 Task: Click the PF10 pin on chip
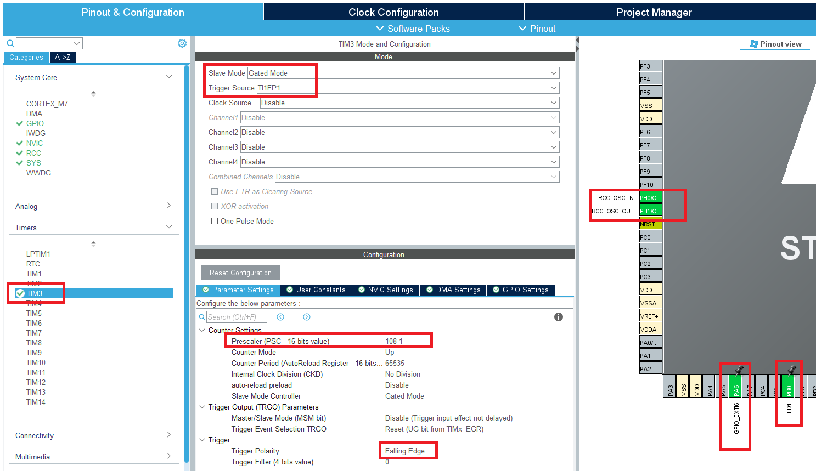pyautogui.click(x=650, y=185)
